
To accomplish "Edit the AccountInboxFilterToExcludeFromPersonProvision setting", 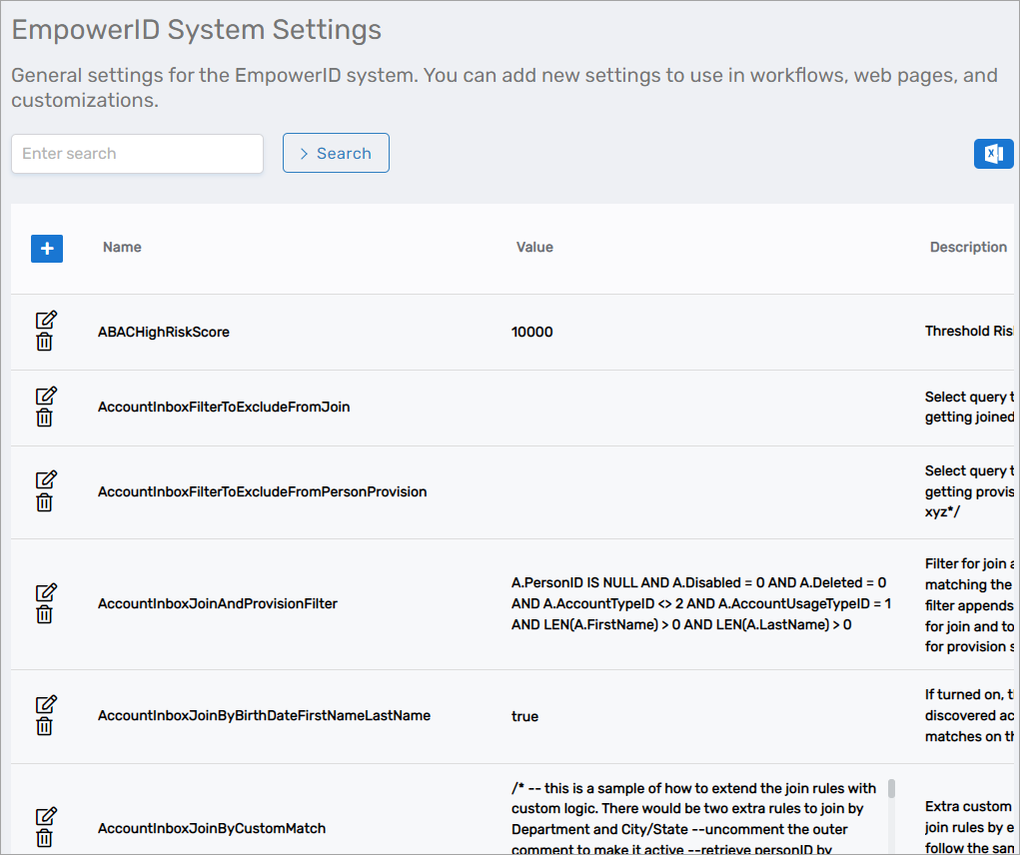I will point(45,480).
